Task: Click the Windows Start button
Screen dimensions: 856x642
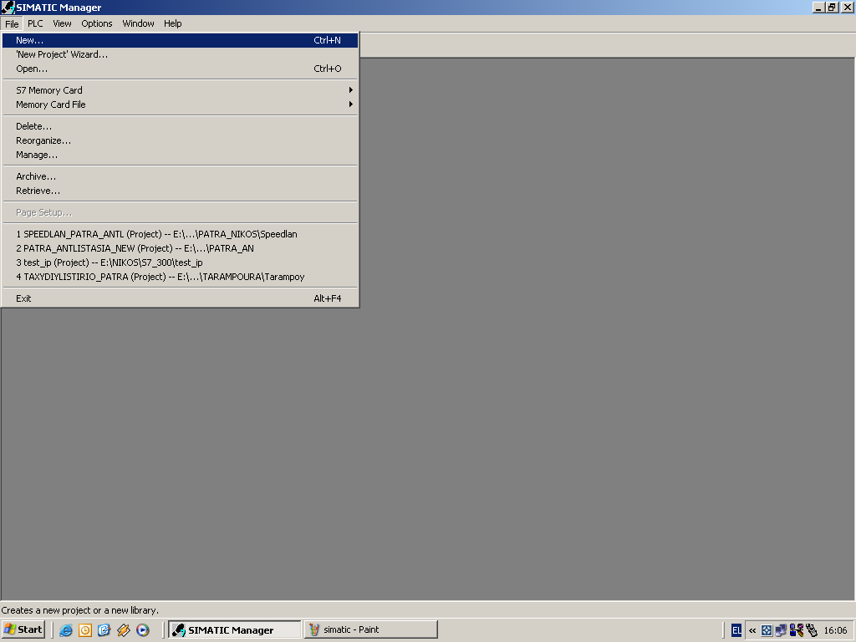Action: 23,629
